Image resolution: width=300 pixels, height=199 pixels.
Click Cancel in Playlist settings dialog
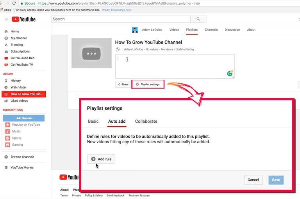[253, 180]
